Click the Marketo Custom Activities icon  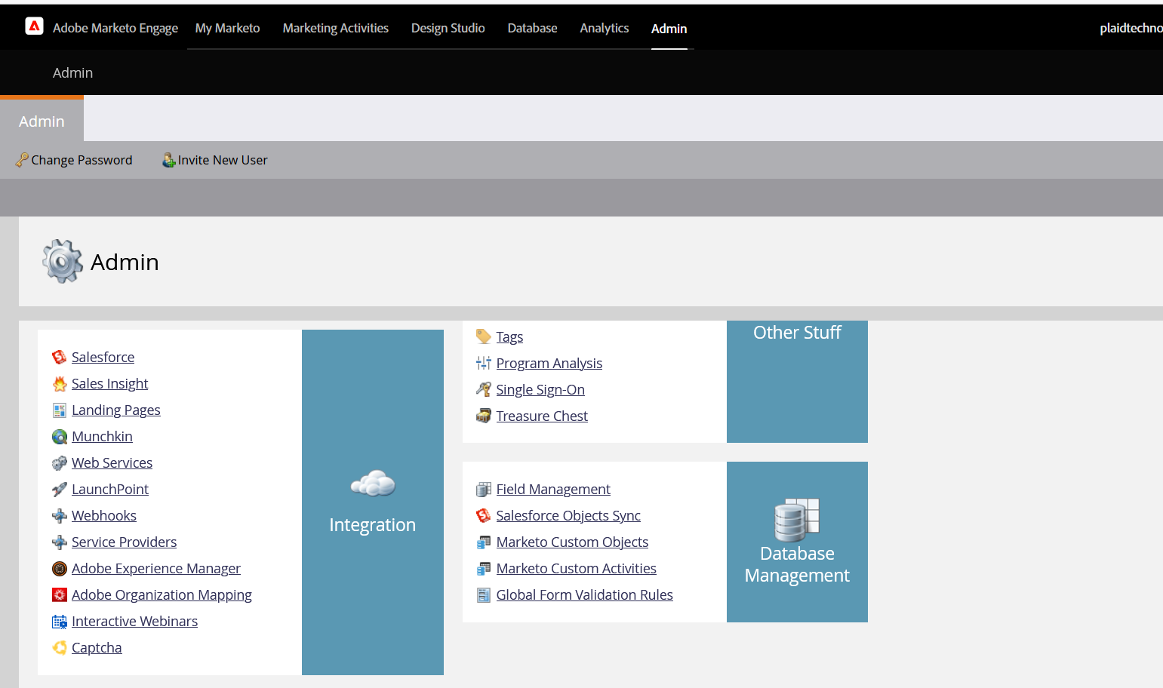484,568
